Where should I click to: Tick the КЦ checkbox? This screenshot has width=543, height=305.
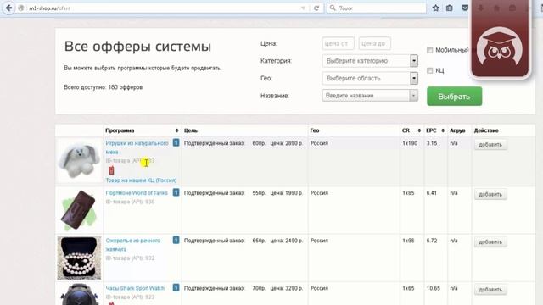point(430,70)
